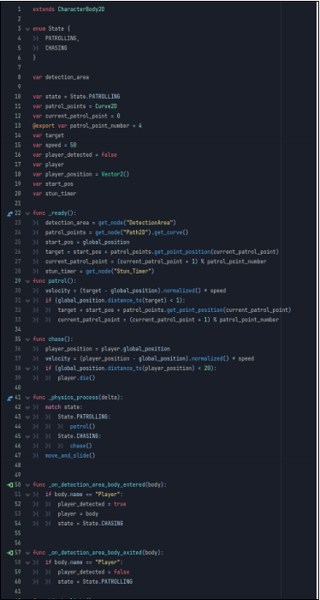This screenshot has width=320, height=600.
Task: Click the 'move_and_slide()' call
Action: point(70,456)
